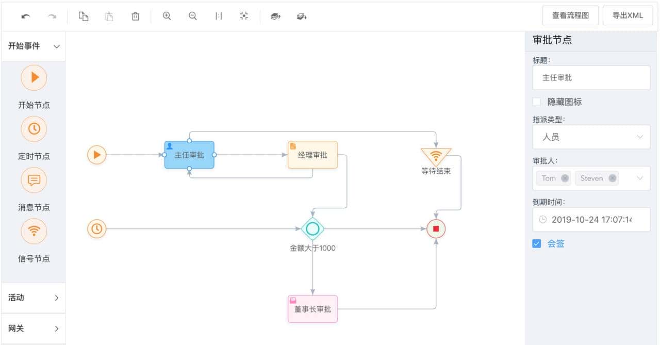Click the delete (trash) icon in the toolbar
660x345 pixels.
(x=135, y=16)
